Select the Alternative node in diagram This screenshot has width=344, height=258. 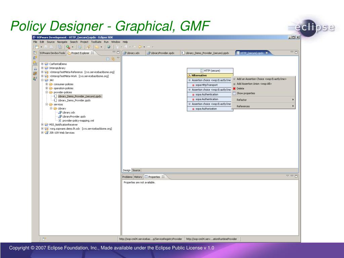210,76
